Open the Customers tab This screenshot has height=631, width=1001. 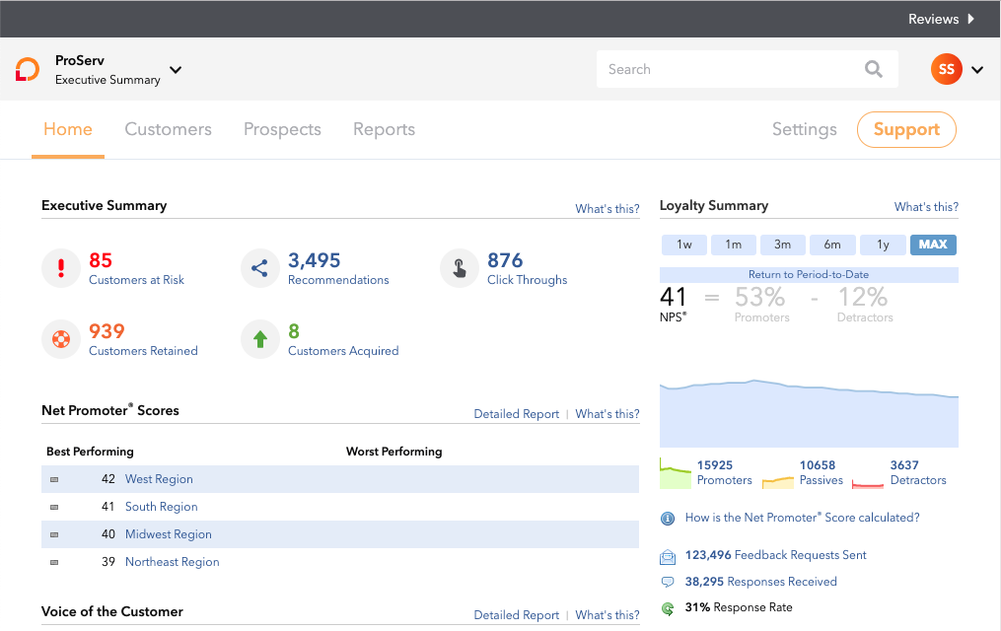click(168, 129)
